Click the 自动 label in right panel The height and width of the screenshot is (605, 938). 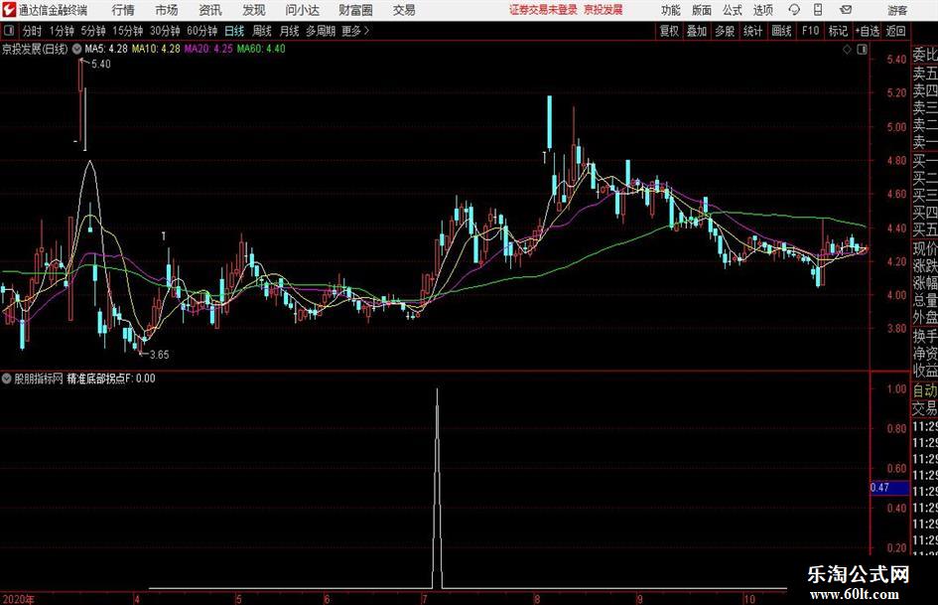point(925,390)
